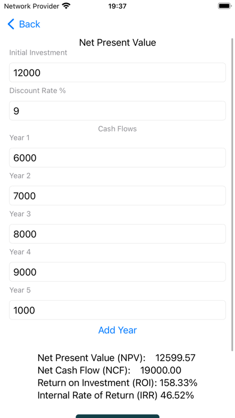The image size is (235, 418).
Task: Tap the Net Present Value title
Action: tap(117, 43)
